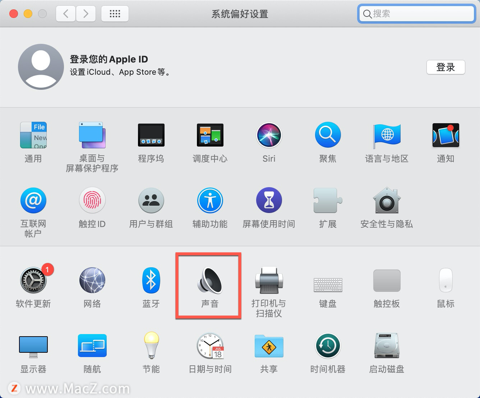Viewport: 480px width, 398px height.
Task: Close window with the red button
Action: point(14,14)
